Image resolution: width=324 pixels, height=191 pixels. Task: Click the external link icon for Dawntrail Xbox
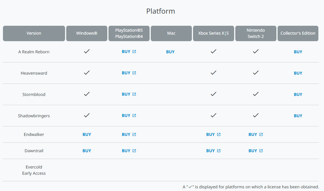click(219, 151)
